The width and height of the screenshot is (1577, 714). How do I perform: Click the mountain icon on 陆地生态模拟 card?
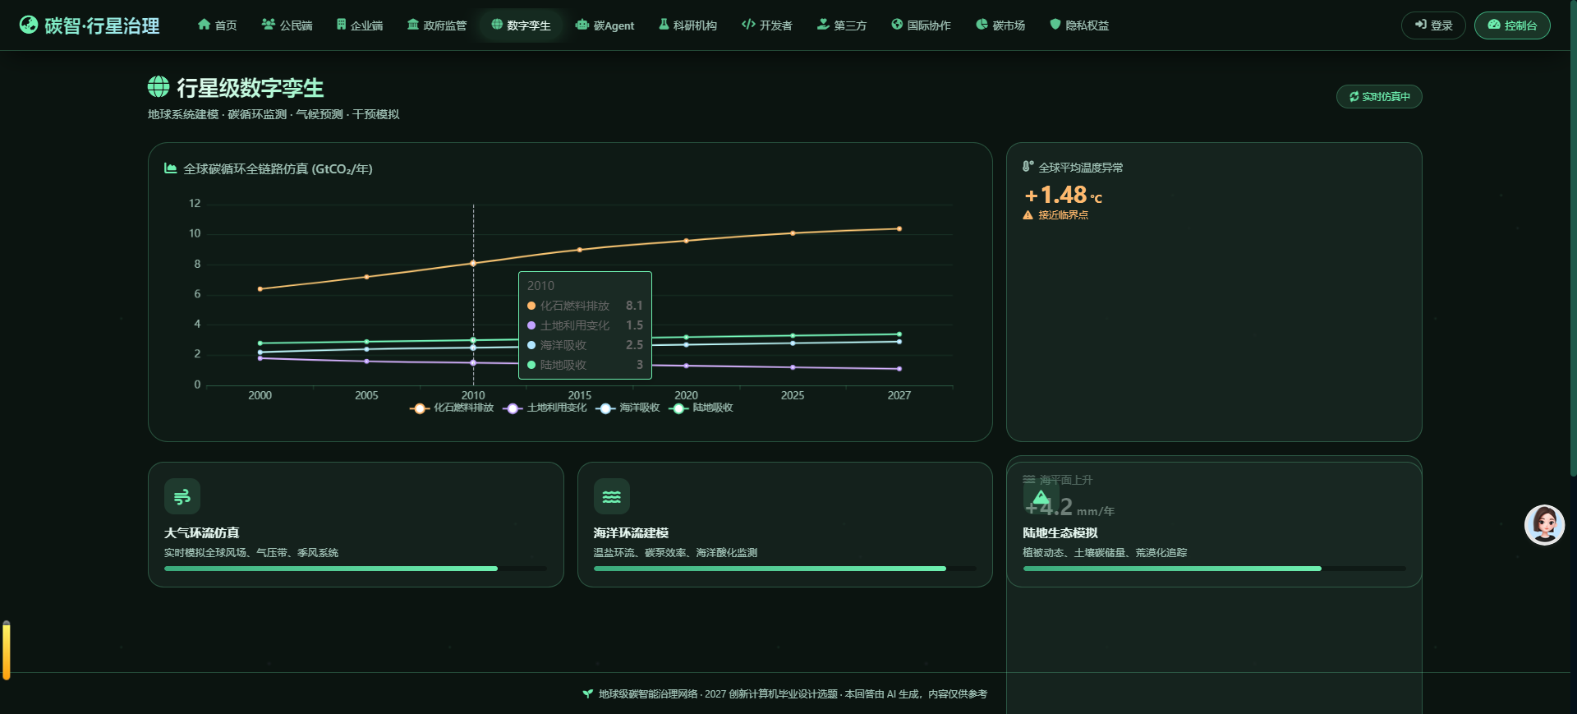click(1041, 496)
